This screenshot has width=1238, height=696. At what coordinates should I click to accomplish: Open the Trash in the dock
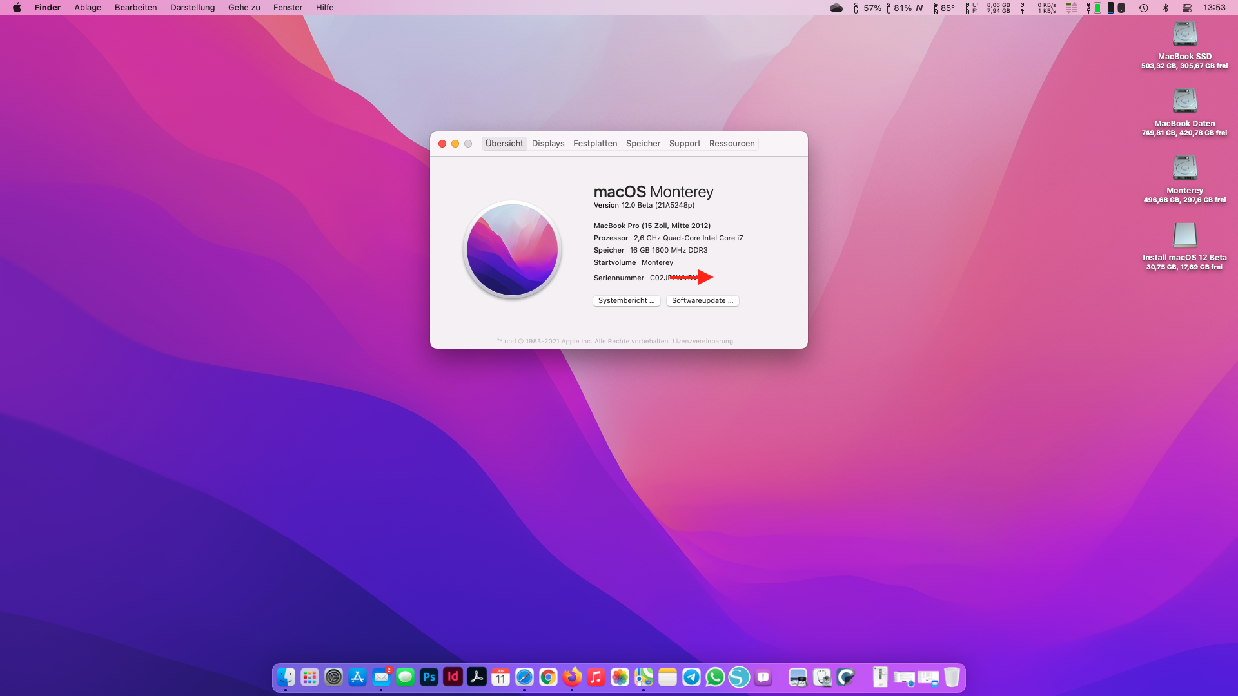coord(952,677)
